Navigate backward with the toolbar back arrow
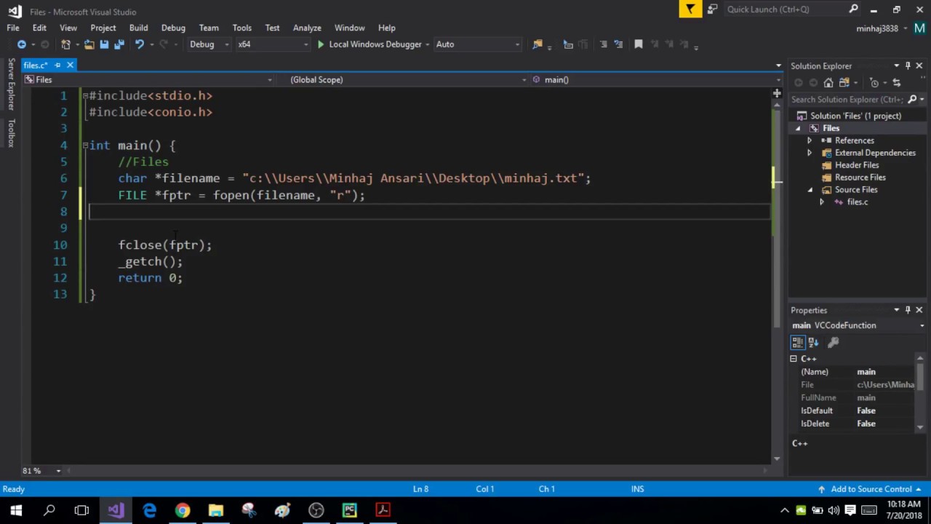The height and width of the screenshot is (524, 931). [x=22, y=44]
